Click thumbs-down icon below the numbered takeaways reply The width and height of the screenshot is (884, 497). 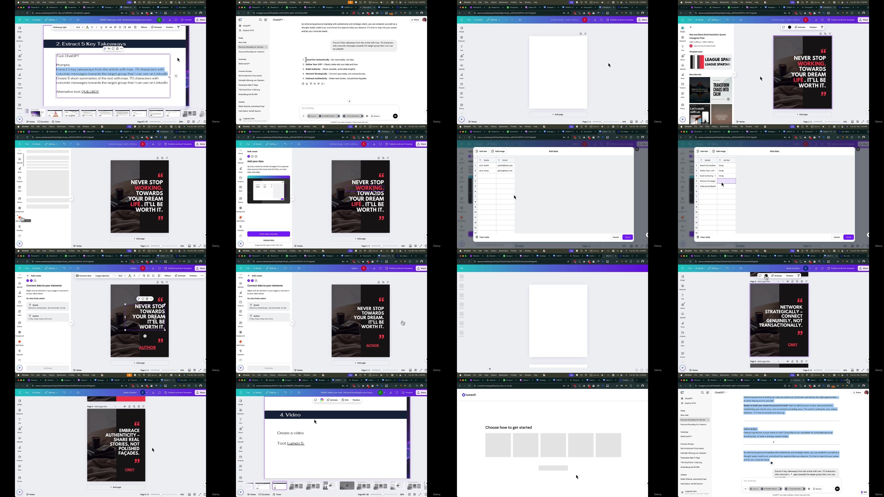[311, 84]
